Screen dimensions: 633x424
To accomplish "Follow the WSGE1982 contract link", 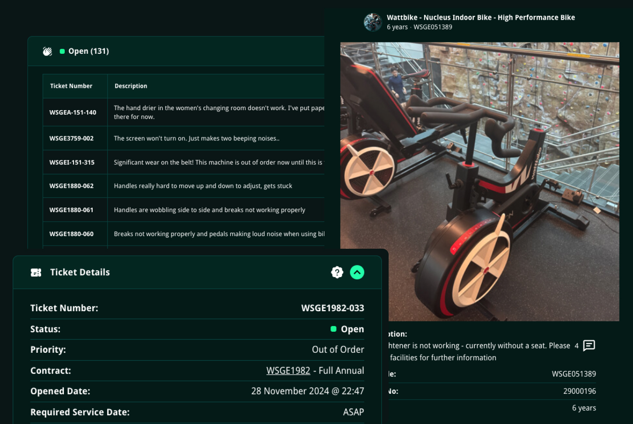I will [x=288, y=371].
